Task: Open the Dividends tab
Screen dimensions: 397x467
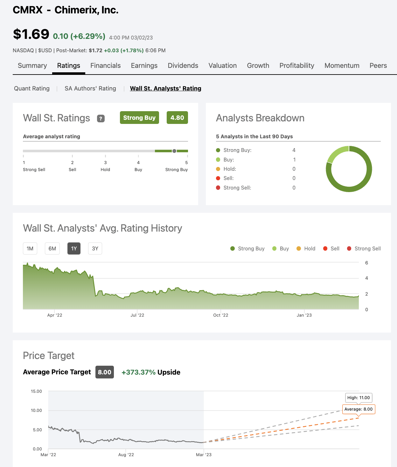Action: tap(183, 66)
